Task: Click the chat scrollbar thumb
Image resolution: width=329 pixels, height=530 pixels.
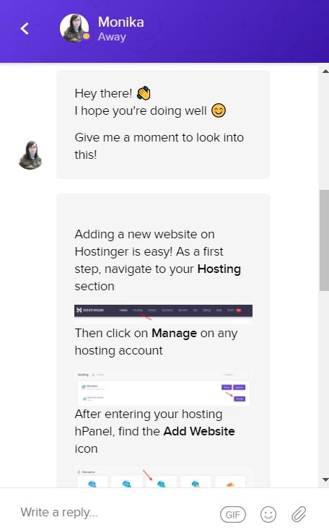Action: coord(324,240)
